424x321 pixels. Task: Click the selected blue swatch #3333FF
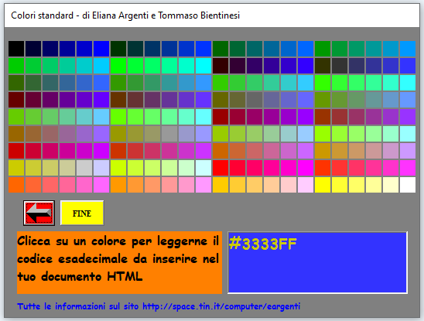(408, 66)
